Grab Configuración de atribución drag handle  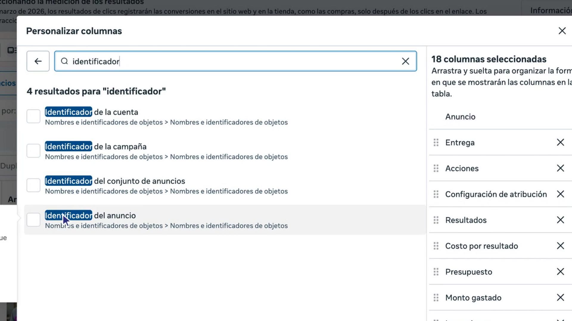[x=436, y=194]
